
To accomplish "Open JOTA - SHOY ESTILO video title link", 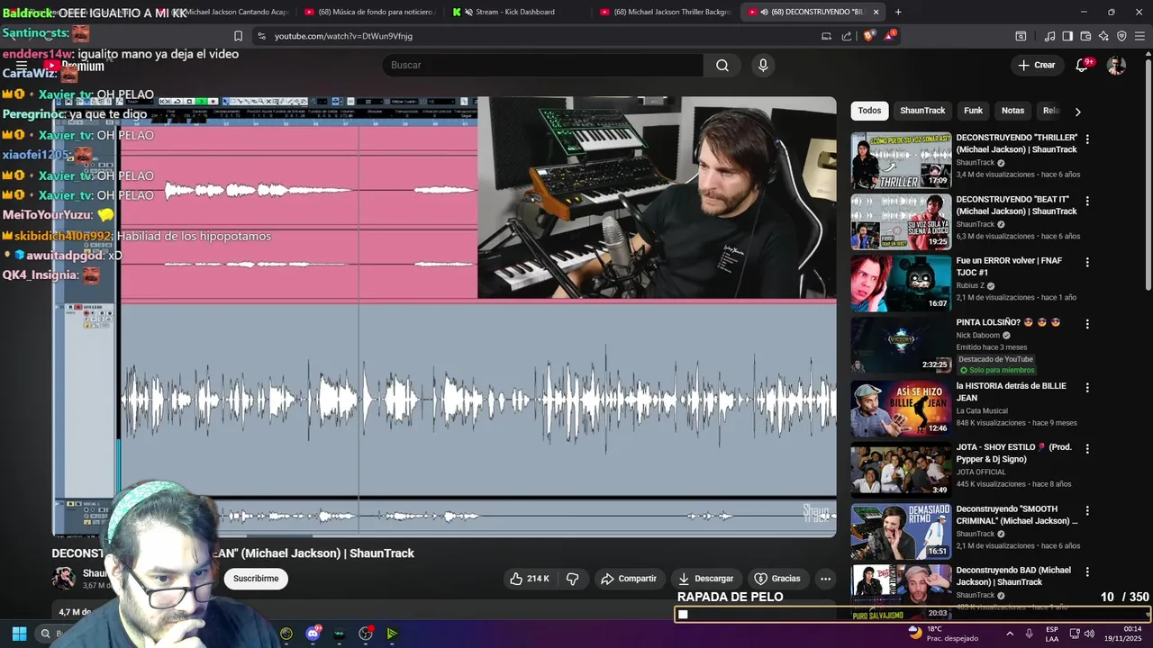I will (x=1013, y=453).
